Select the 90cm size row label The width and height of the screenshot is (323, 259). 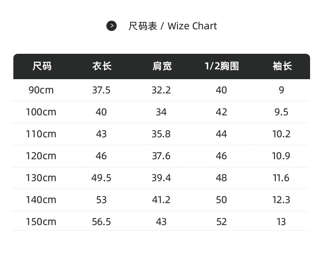coord(41,90)
